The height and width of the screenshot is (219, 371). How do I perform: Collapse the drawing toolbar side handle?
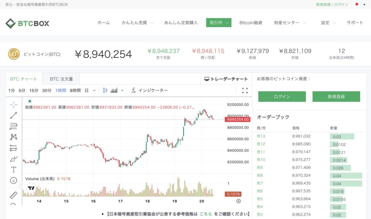21,185
